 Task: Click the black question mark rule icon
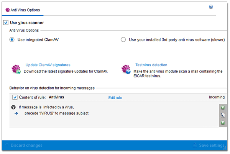(13, 107)
